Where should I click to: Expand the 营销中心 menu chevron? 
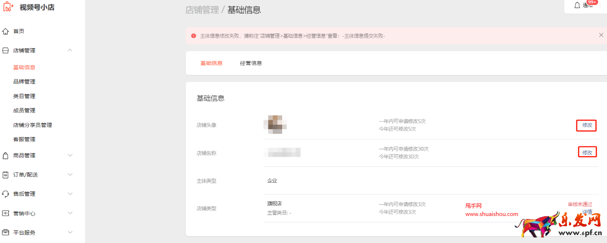click(70, 214)
